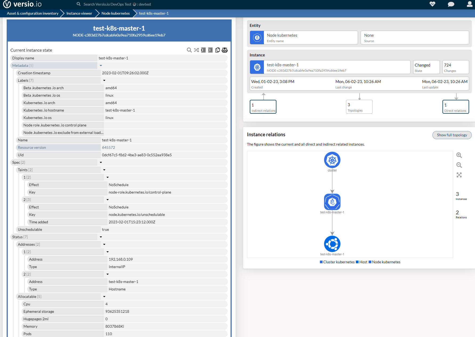The image size is (475, 337).
Task: Zoom into the relations topology graph
Action: (x=459, y=155)
